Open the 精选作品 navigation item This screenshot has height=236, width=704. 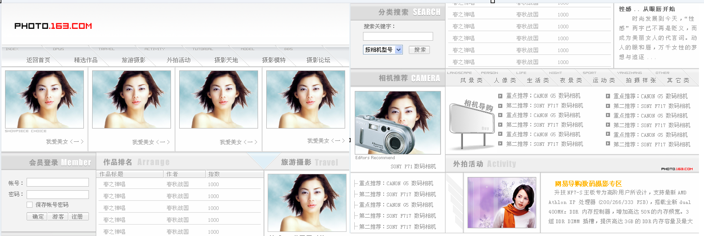pos(86,60)
